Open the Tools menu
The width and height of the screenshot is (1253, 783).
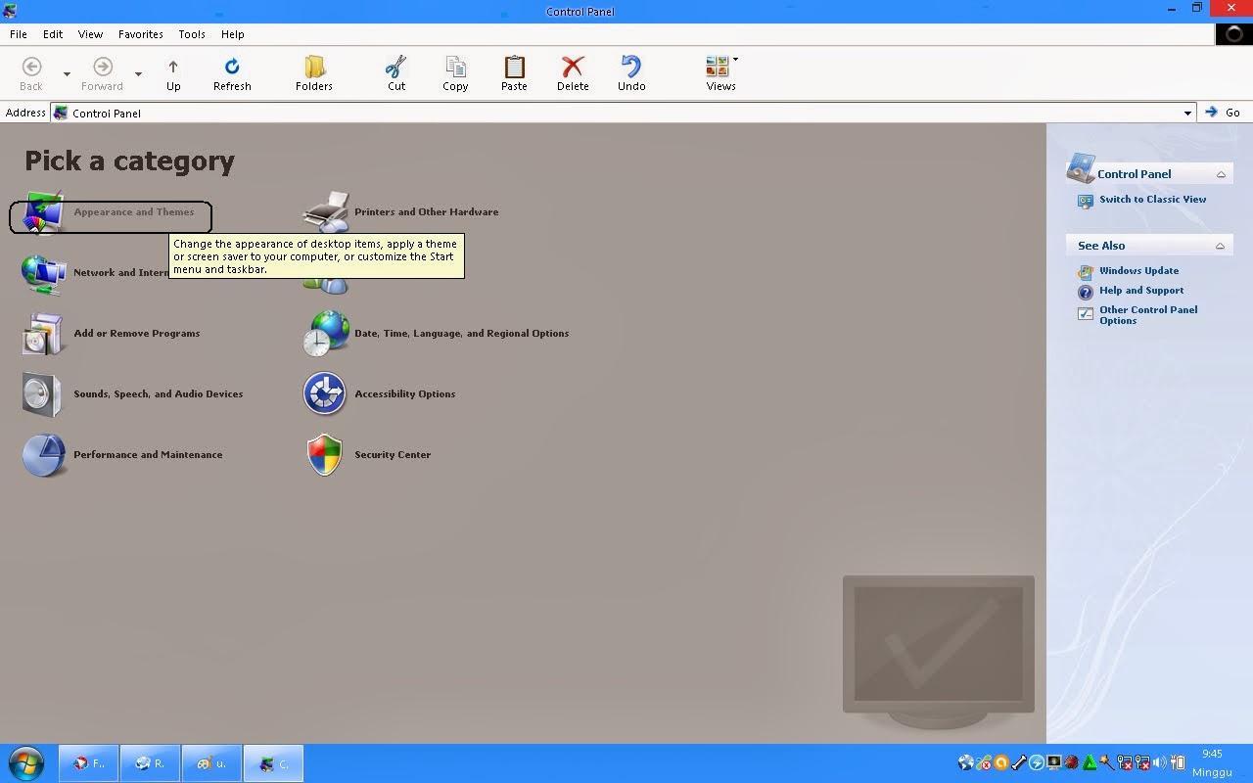(x=192, y=34)
